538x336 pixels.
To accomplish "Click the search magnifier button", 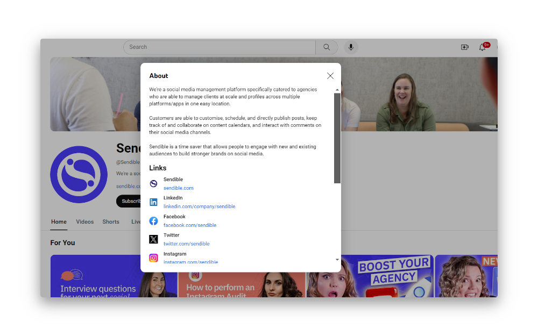I will click(327, 47).
